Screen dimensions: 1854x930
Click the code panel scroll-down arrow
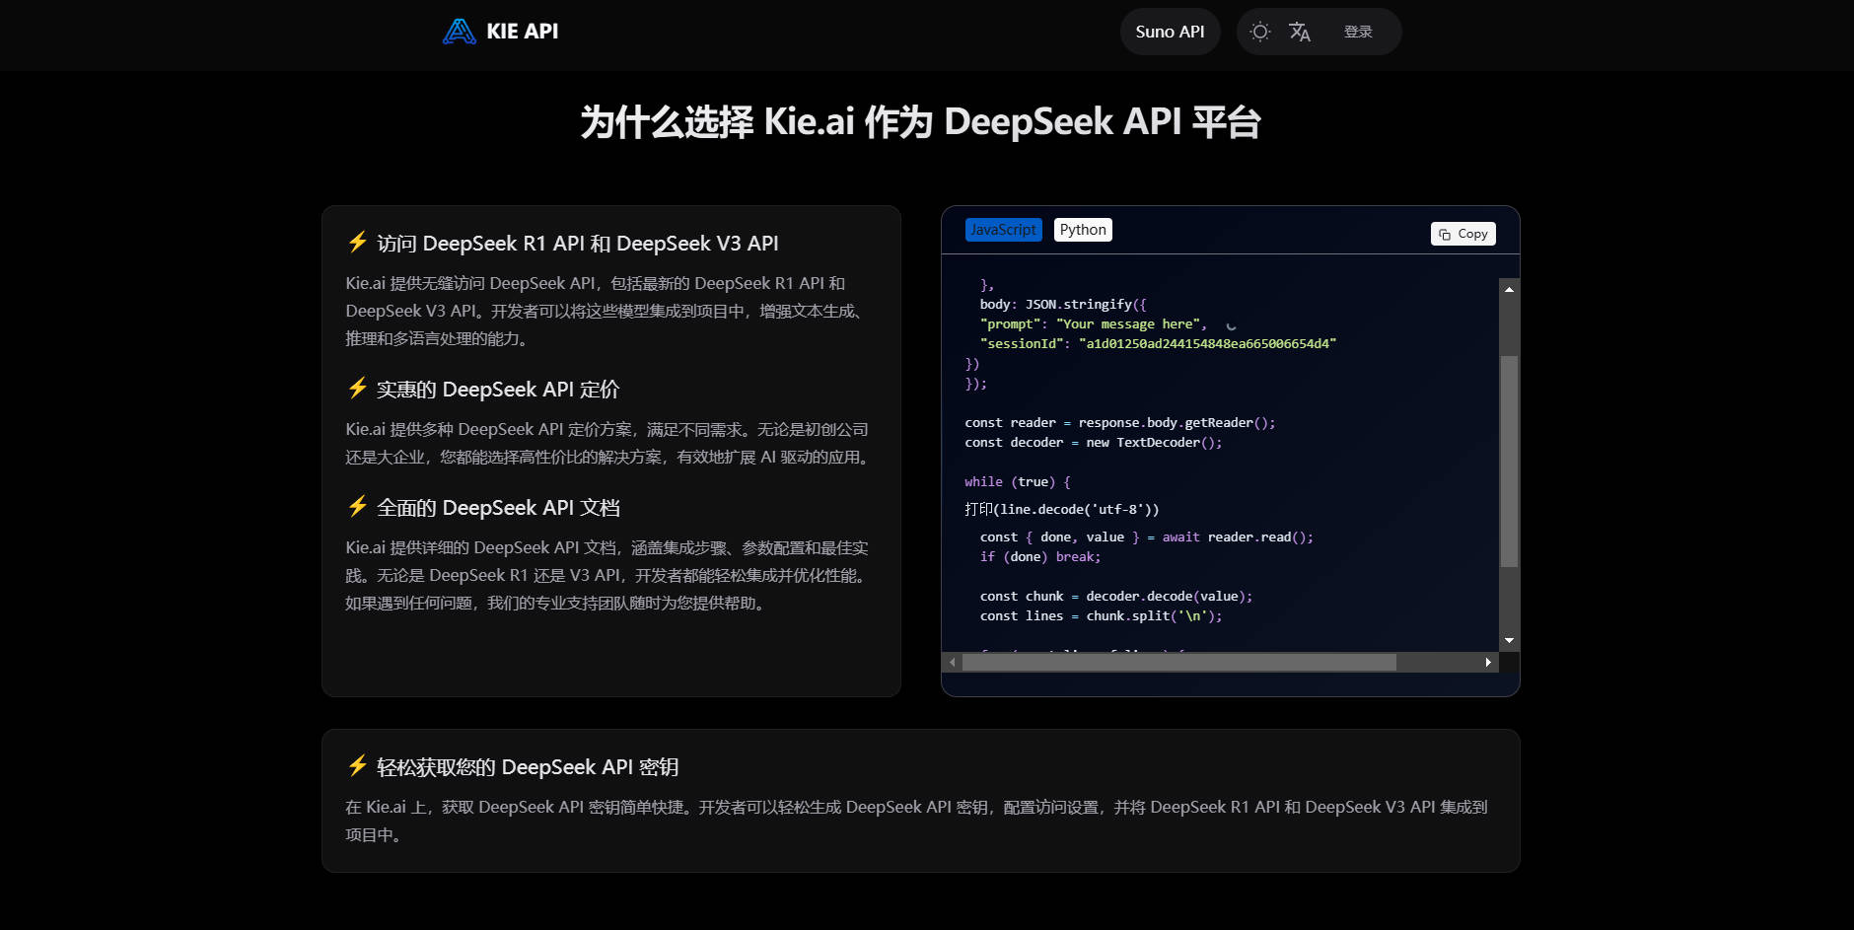coord(1509,641)
